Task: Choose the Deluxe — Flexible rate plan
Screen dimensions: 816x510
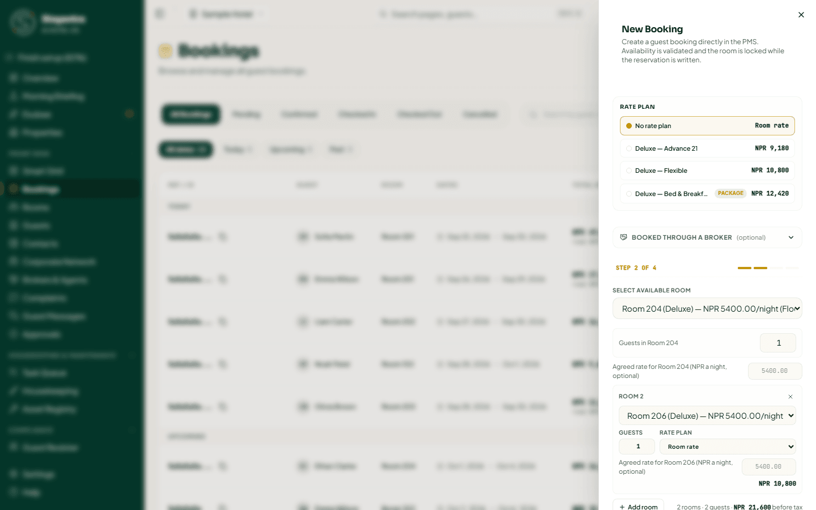Action: pos(707,171)
